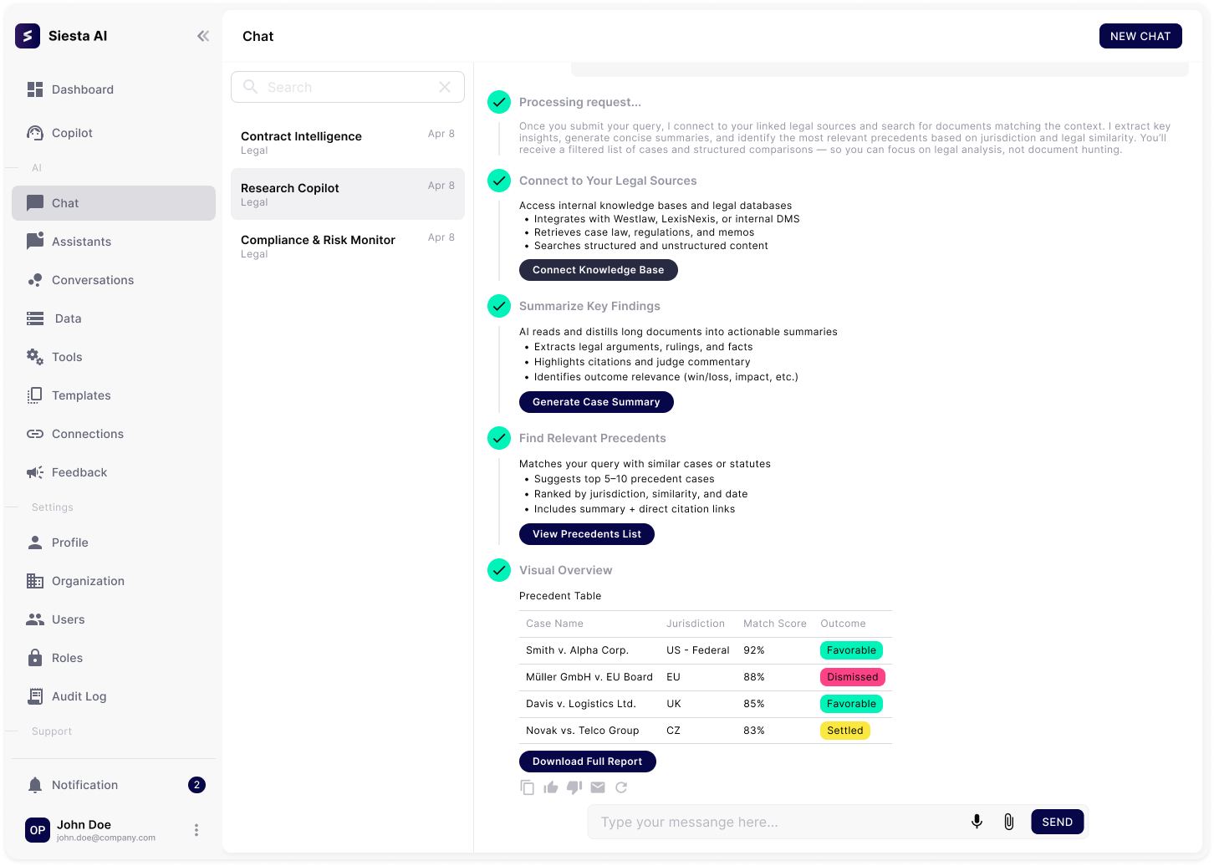1214x866 pixels.
Task: Open the Assistants sidebar item
Action: click(81, 242)
